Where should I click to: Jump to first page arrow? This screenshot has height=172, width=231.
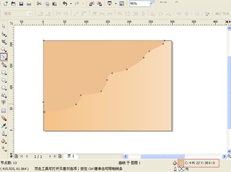point(22,156)
